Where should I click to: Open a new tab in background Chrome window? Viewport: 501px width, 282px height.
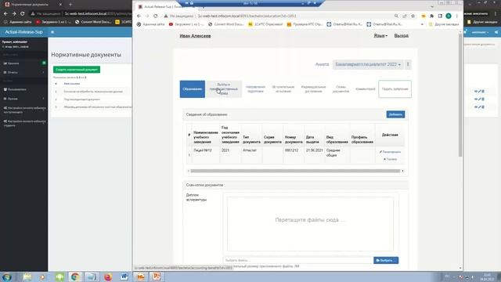[70, 5]
